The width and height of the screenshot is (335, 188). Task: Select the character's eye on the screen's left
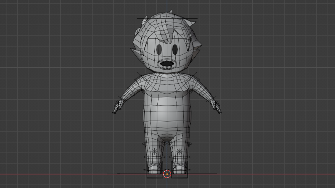coord(159,49)
